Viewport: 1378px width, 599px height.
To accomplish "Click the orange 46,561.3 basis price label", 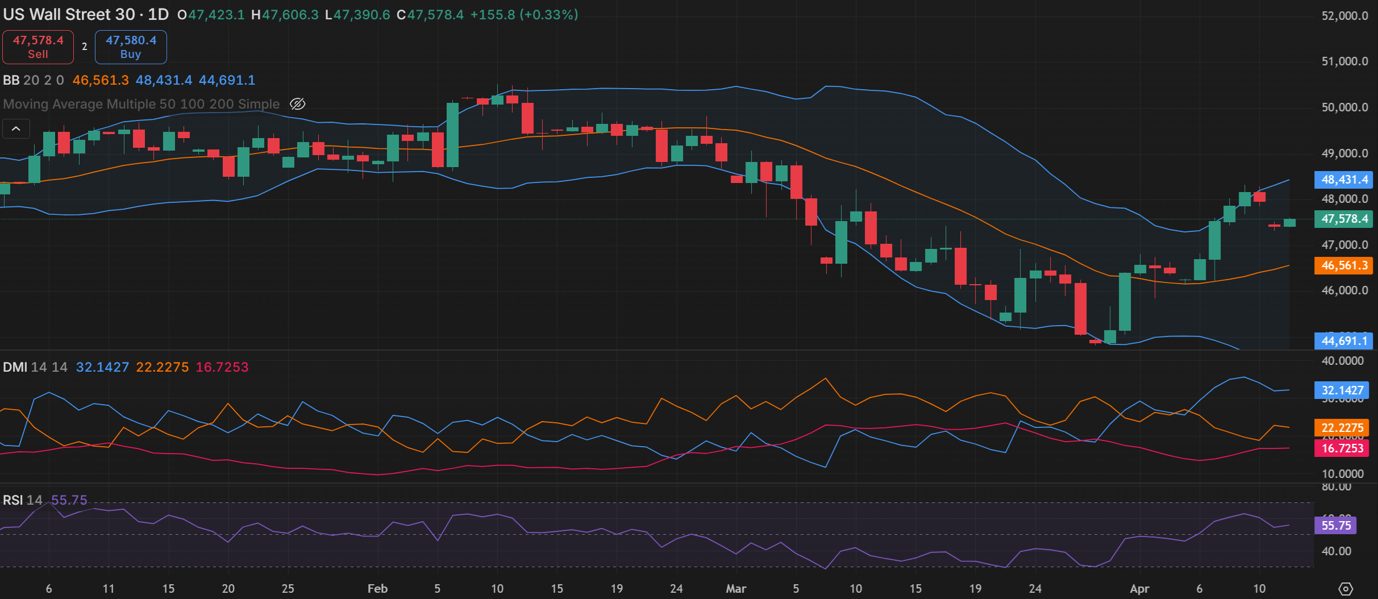I will click(1343, 265).
